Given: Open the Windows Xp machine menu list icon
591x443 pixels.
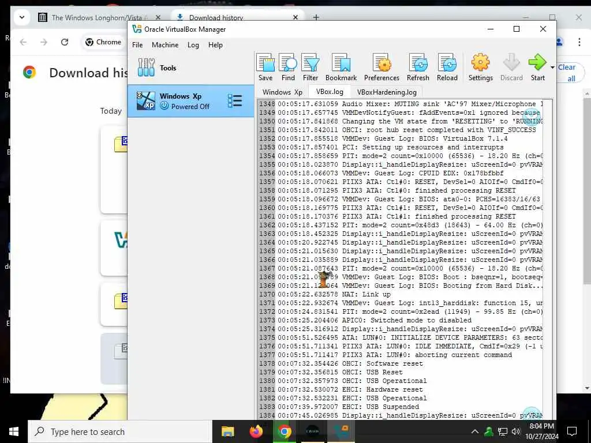Looking at the screenshot, I should pyautogui.click(x=234, y=101).
